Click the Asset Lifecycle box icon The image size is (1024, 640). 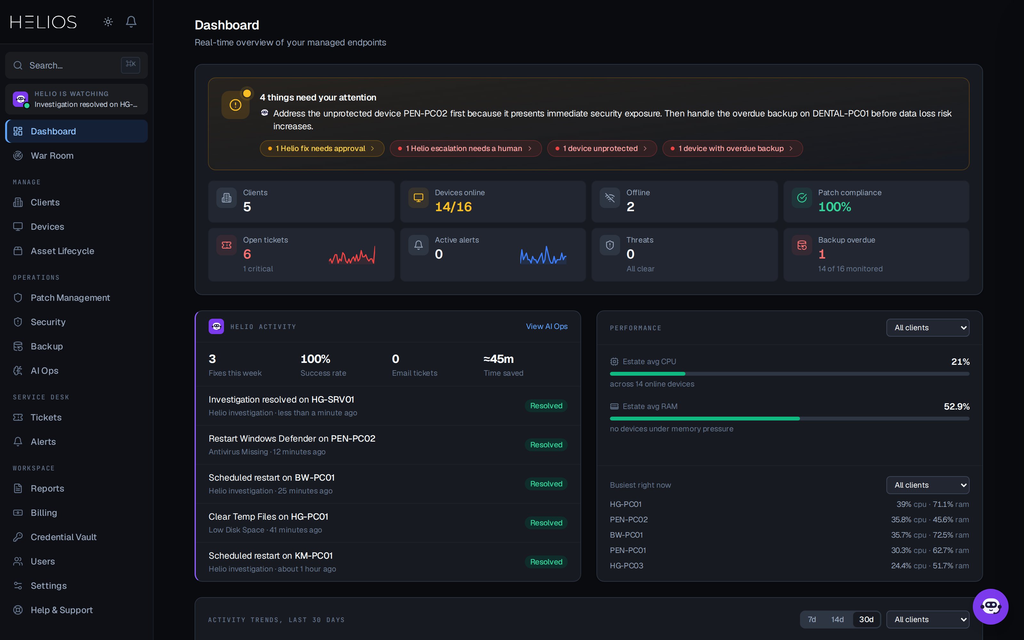click(18, 251)
